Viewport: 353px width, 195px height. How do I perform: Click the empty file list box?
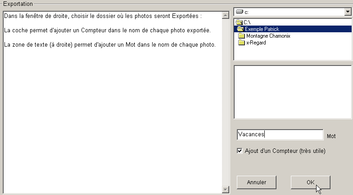click(292, 91)
